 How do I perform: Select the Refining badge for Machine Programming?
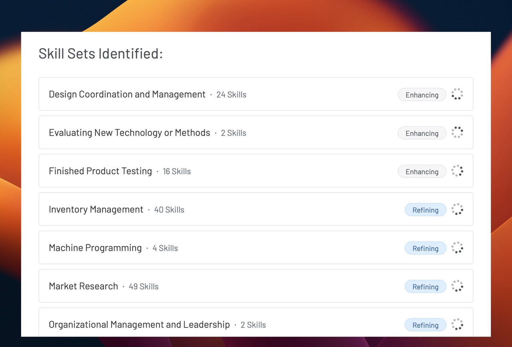(x=425, y=248)
